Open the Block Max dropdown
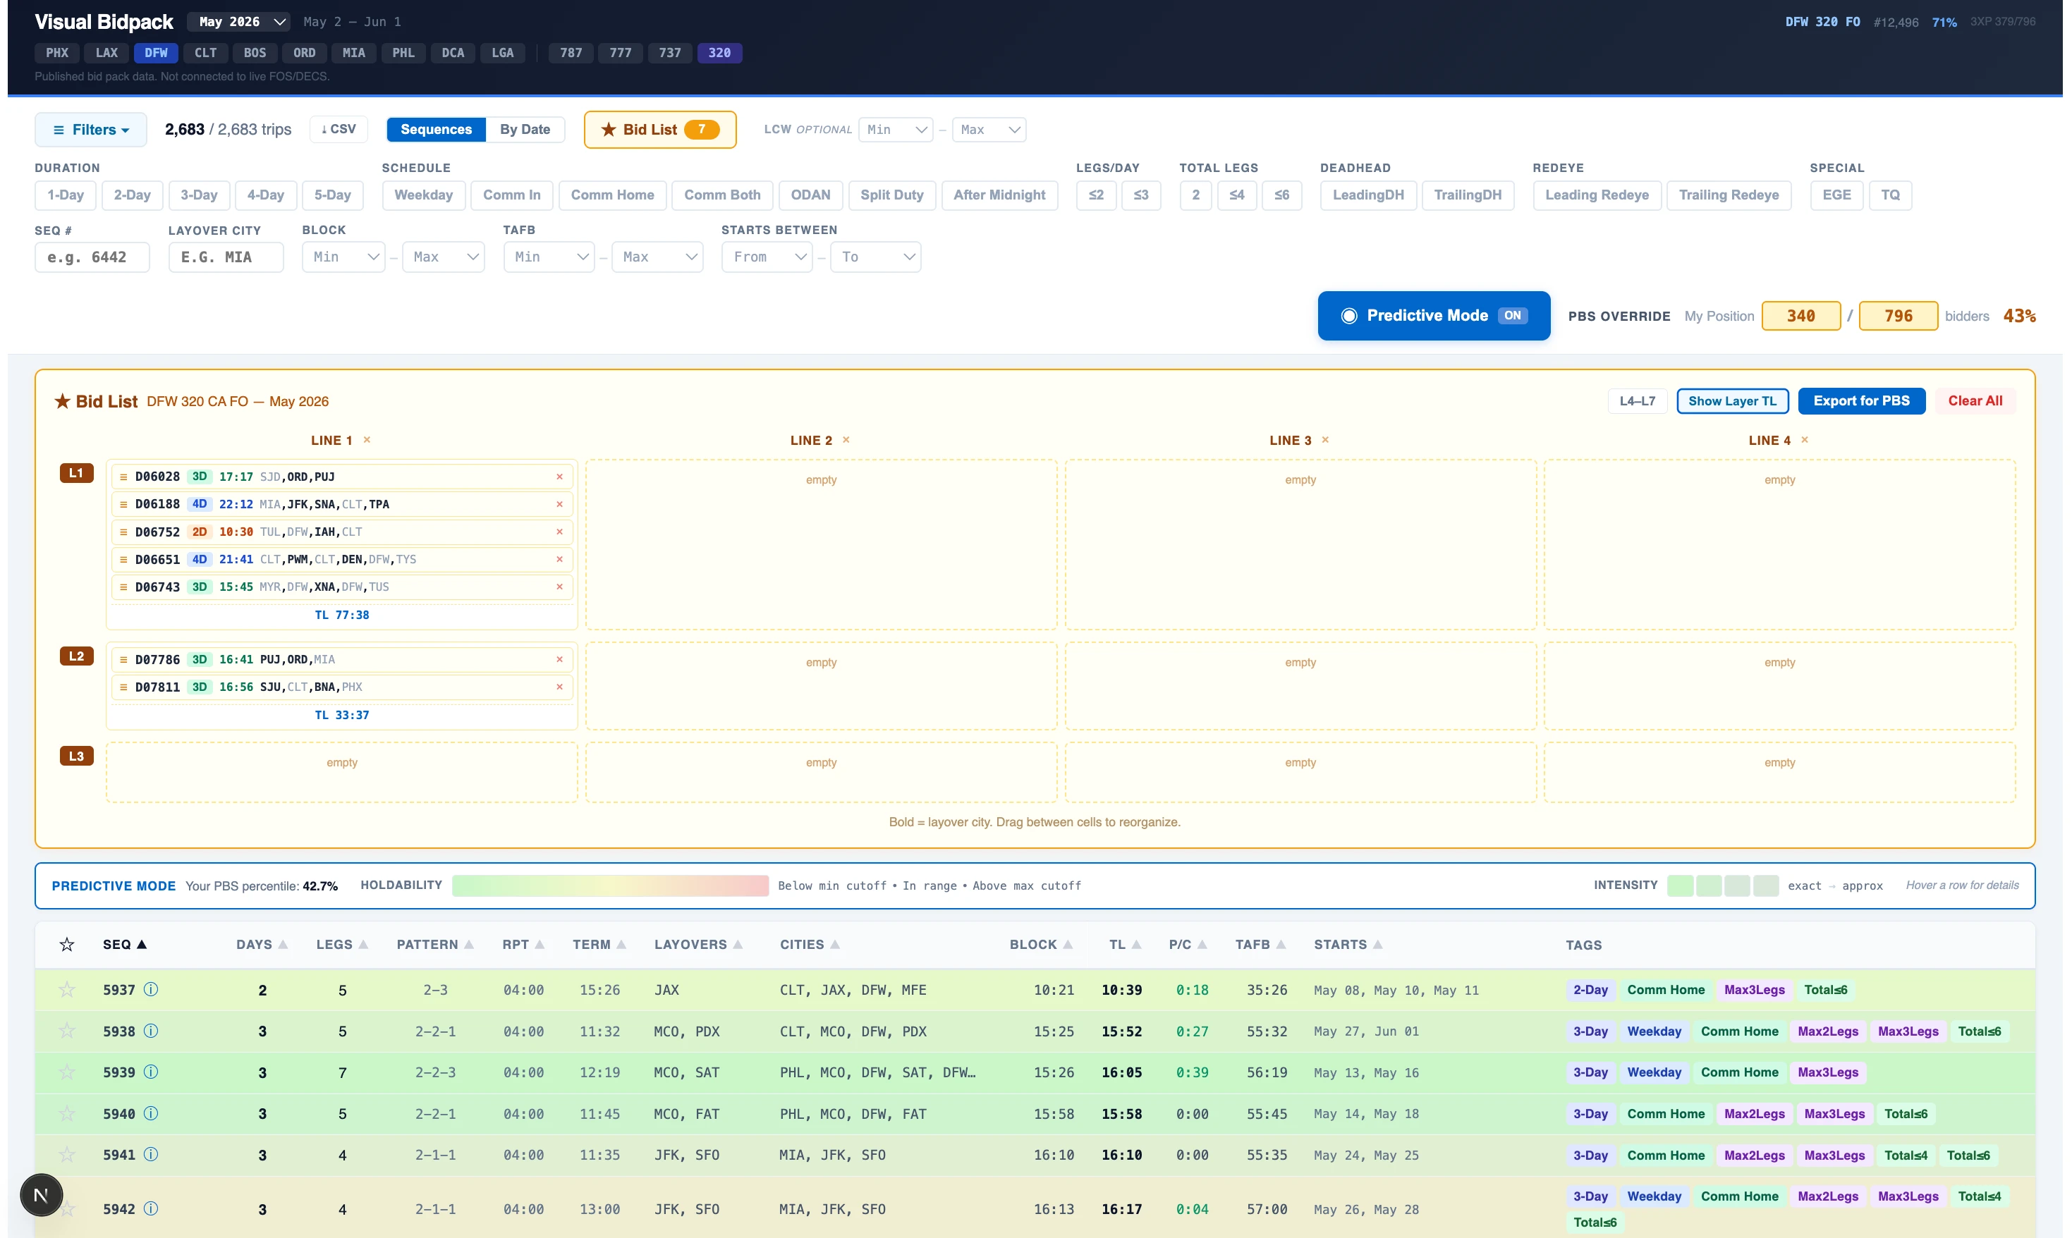The height and width of the screenshot is (1238, 2072). click(443, 257)
